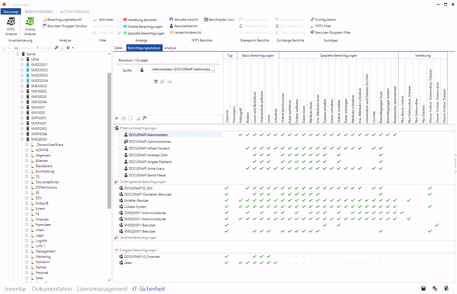This screenshot has height=294, width=457.
Task: Select the Management folder in tree
Action: pos(45,251)
